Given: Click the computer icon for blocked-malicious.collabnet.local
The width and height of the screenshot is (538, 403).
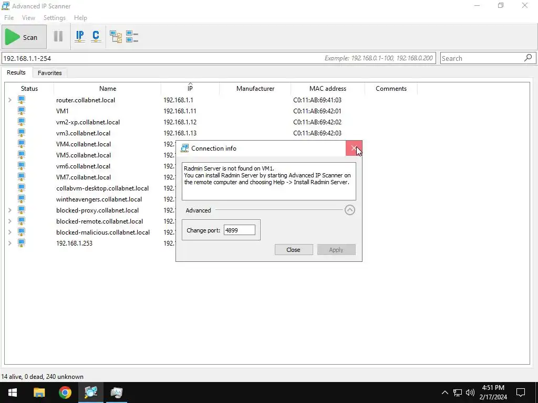Looking at the screenshot, I should coord(21,231).
